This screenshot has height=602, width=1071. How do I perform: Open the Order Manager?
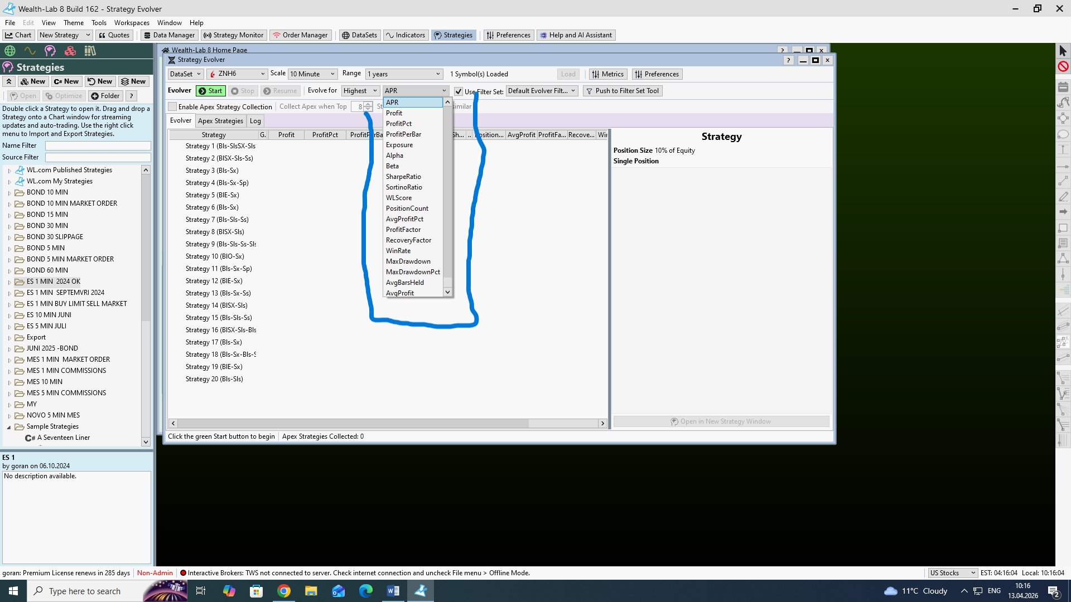(x=300, y=35)
